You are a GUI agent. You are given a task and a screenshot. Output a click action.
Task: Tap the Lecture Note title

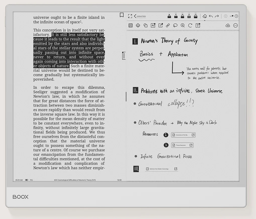(141, 16)
